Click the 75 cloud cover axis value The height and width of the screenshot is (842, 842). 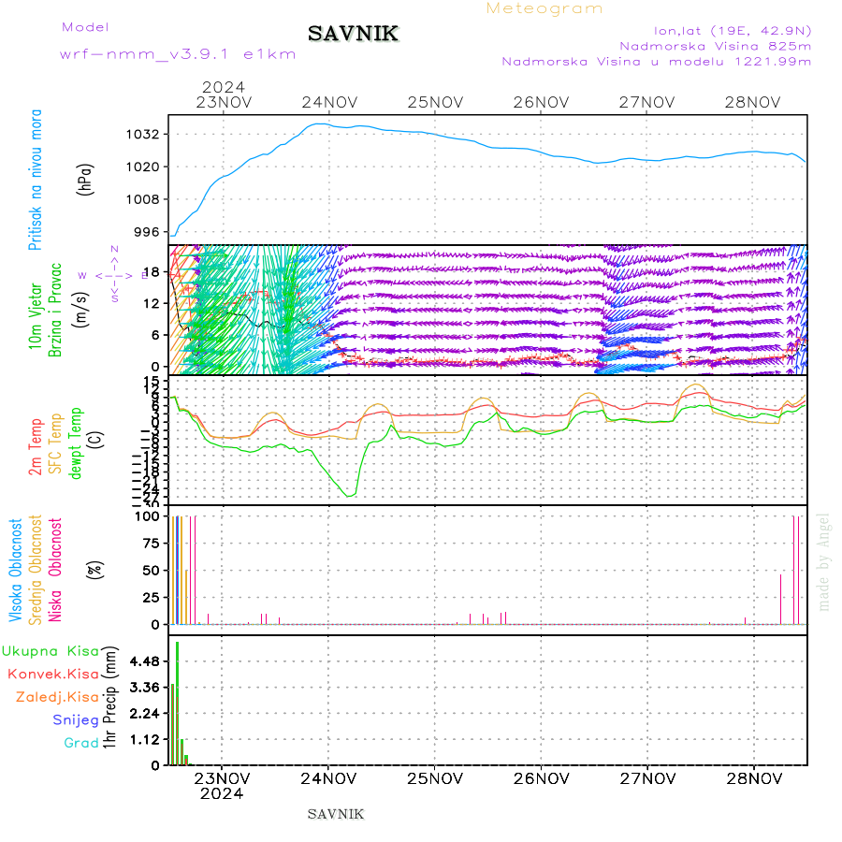point(152,544)
